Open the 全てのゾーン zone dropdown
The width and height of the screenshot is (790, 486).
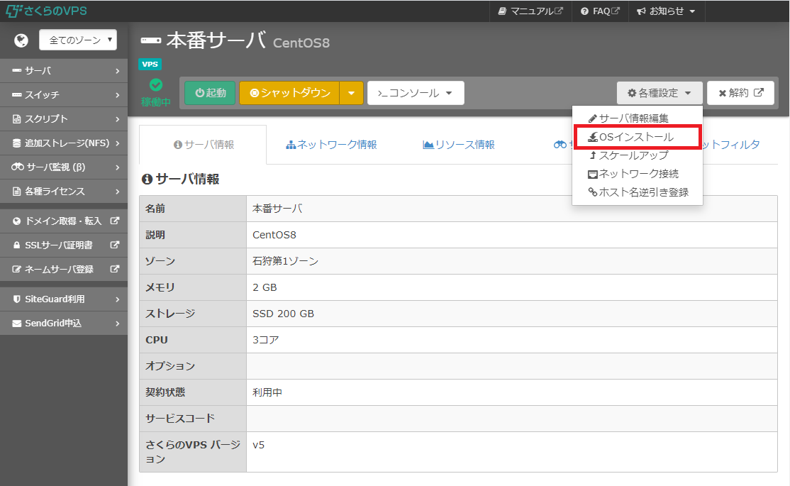click(78, 40)
